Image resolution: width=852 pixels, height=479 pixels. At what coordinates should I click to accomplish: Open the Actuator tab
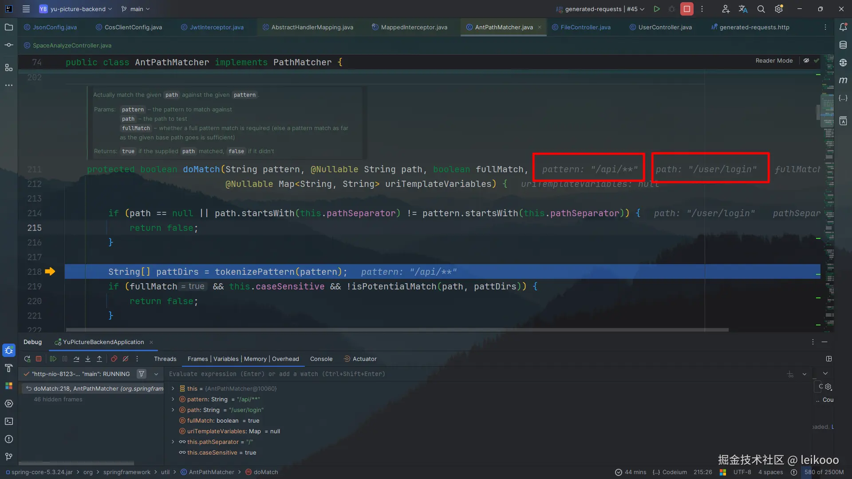[x=360, y=359]
